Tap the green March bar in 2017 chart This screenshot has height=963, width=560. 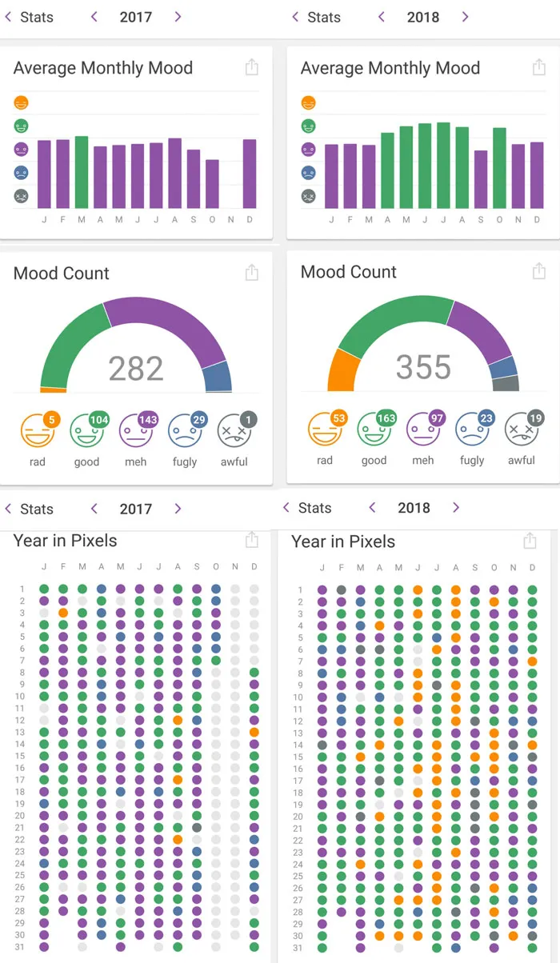coord(82,172)
